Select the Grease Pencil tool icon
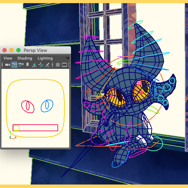This screenshot has width=188, height=188. coord(47,65)
